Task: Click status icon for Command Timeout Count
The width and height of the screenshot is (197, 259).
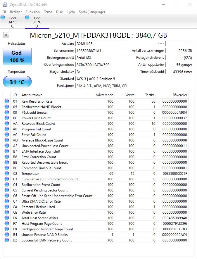Action: click(7, 168)
